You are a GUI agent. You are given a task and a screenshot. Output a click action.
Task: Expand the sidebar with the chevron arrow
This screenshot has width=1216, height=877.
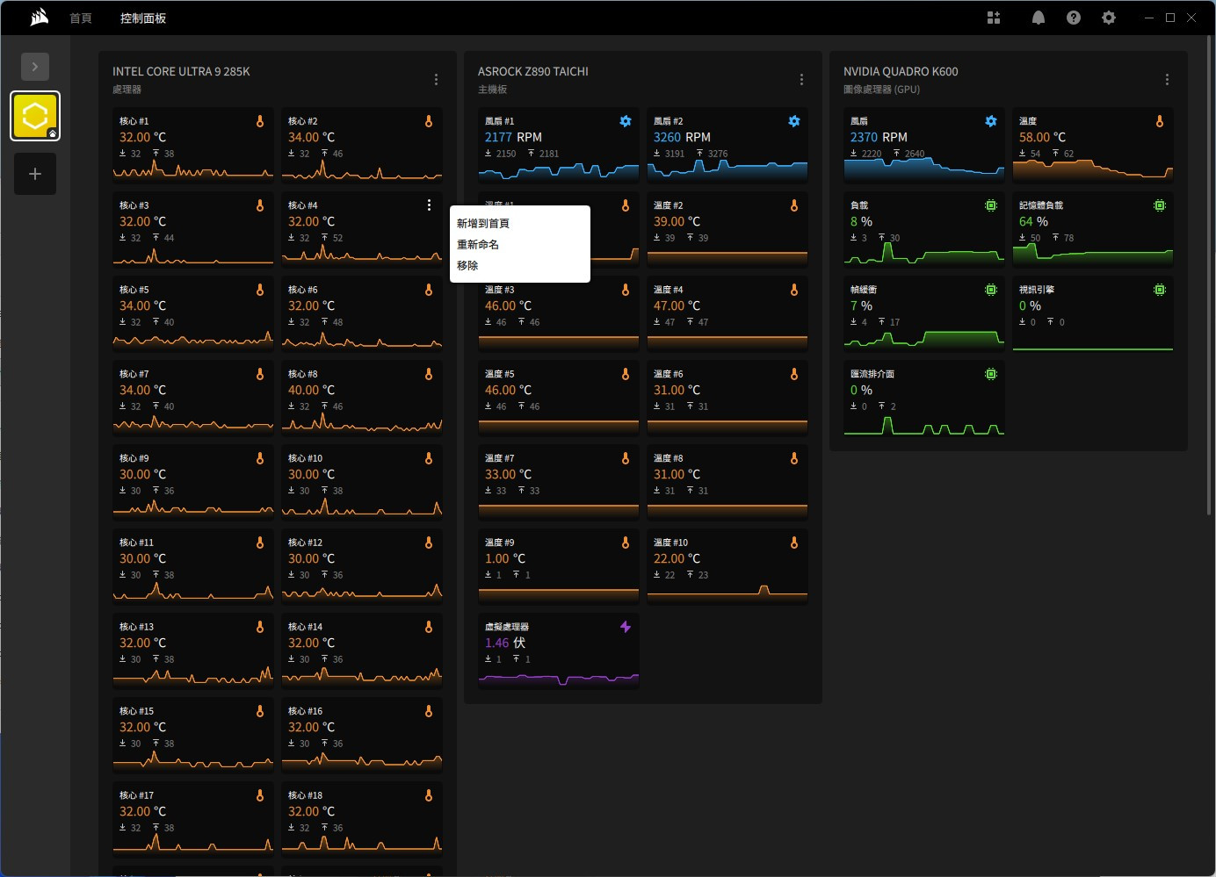tap(35, 67)
